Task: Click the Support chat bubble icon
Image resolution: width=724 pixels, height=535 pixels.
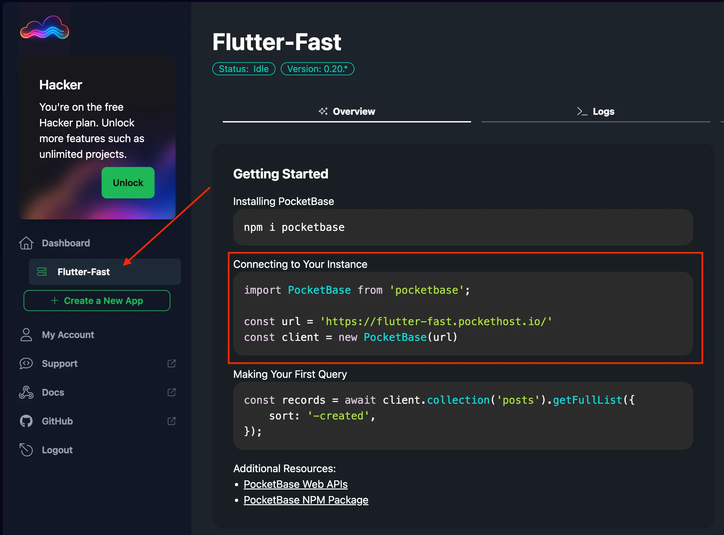Action: [26, 363]
